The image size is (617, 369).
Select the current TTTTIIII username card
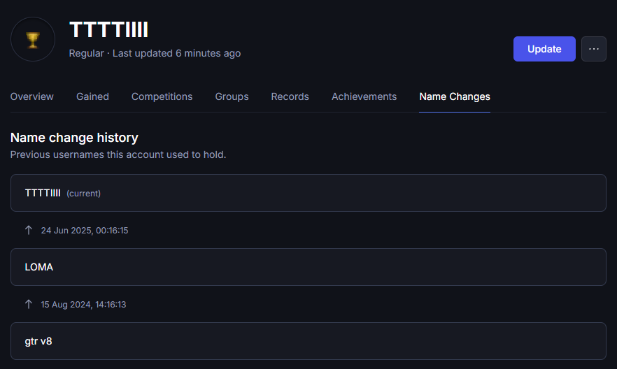(x=308, y=193)
